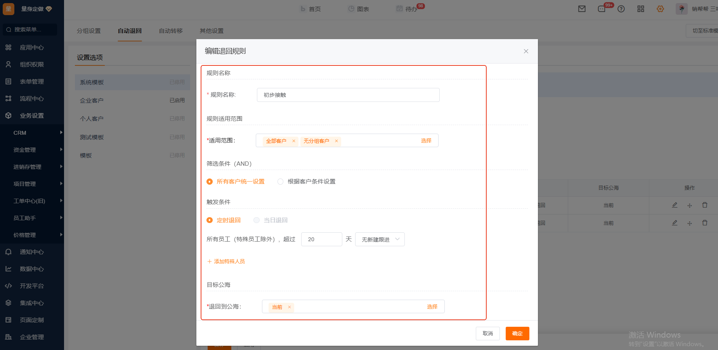Expand the 资金管理 submenu arrow

(61, 149)
